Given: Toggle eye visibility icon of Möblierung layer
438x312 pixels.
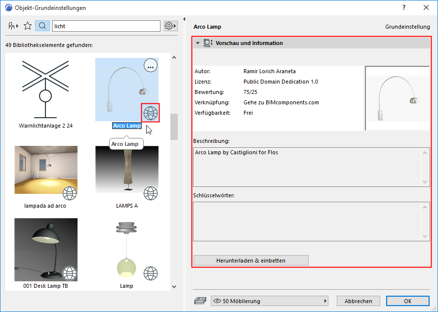Looking at the screenshot, I should [217, 301].
